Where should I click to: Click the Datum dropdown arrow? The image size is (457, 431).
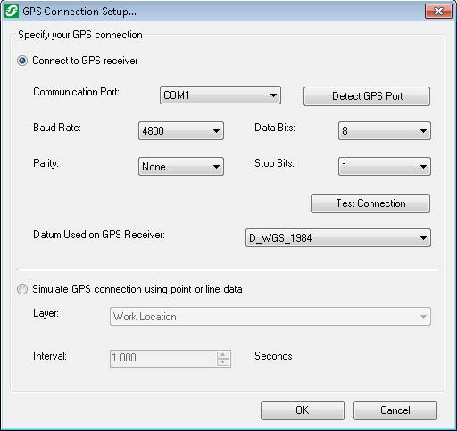(x=423, y=238)
